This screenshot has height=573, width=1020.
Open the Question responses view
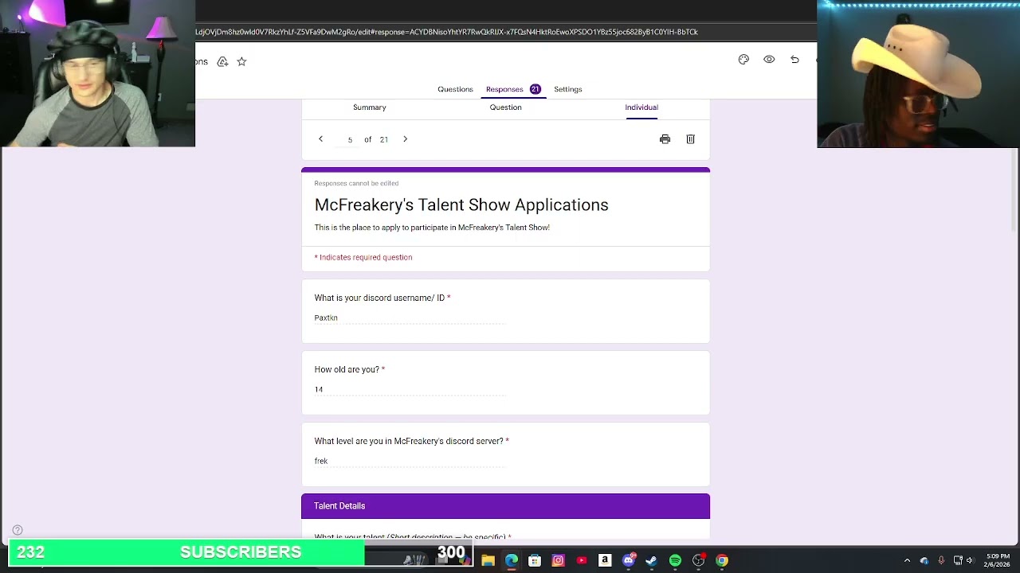[505, 107]
